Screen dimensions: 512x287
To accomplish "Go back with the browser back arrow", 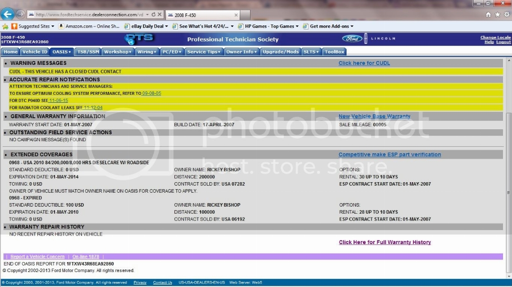I will tap(7, 14).
